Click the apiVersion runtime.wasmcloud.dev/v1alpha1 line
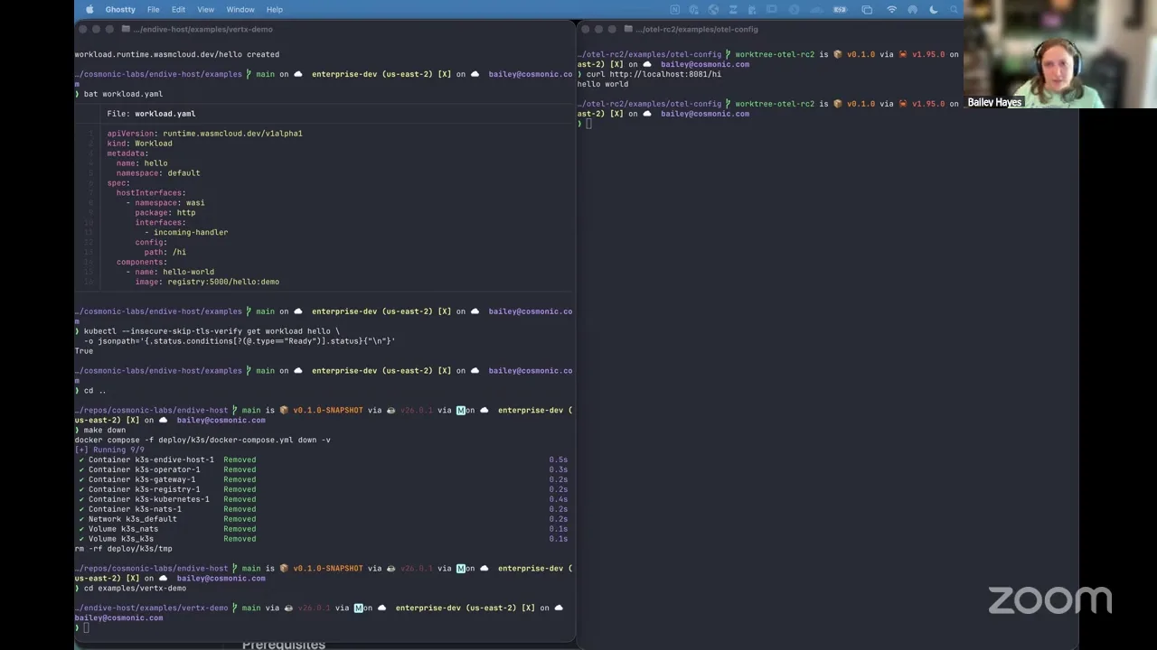This screenshot has height=650, width=1157. click(205, 134)
